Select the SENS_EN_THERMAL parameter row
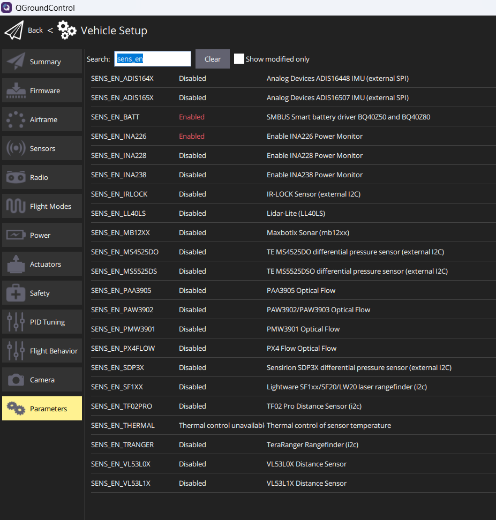496x520 pixels. click(x=123, y=425)
